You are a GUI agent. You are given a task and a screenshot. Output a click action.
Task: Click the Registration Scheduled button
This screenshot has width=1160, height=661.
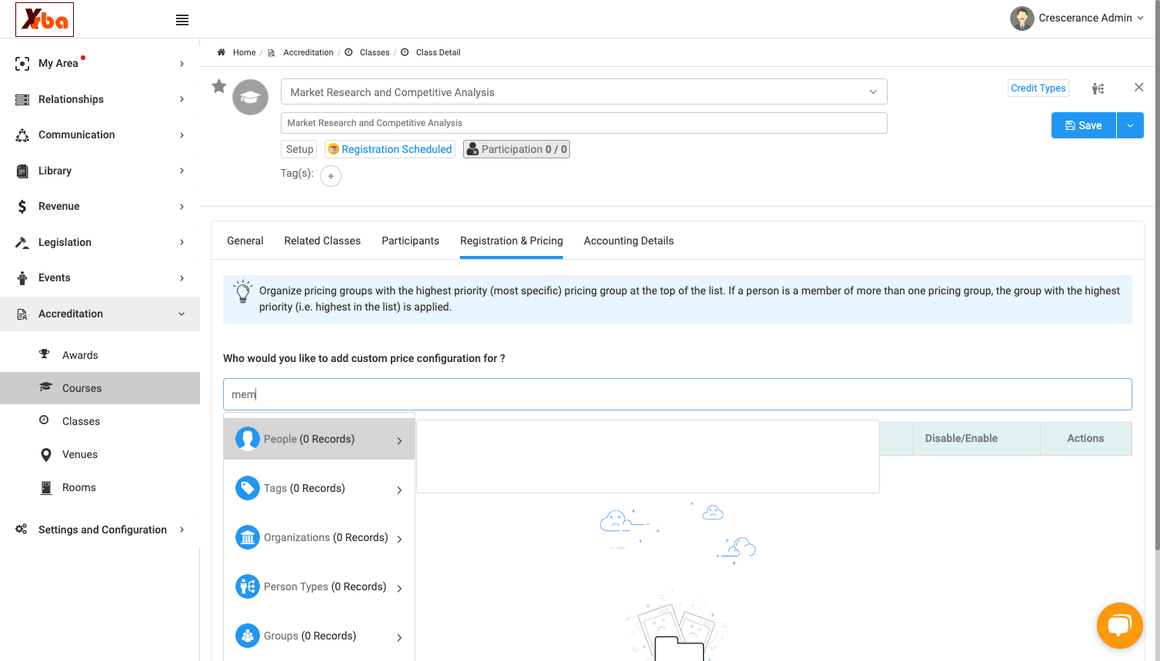click(x=390, y=149)
